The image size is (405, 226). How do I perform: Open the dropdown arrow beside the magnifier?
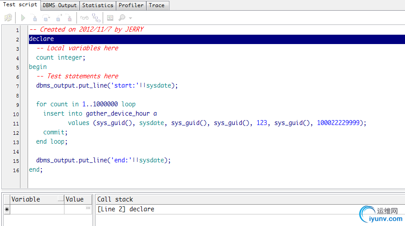[130, 18]
